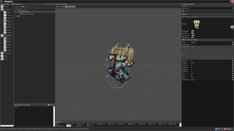Viewport: 234px width, 131px height.
Task: Collapse the Resource Menu panel
Action: pos(13,4)
